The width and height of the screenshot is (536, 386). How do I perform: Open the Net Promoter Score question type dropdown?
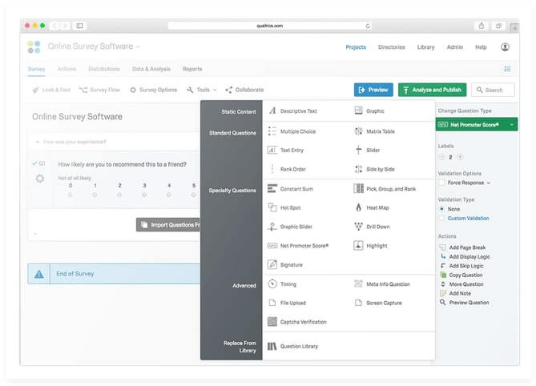click(477, 125)
